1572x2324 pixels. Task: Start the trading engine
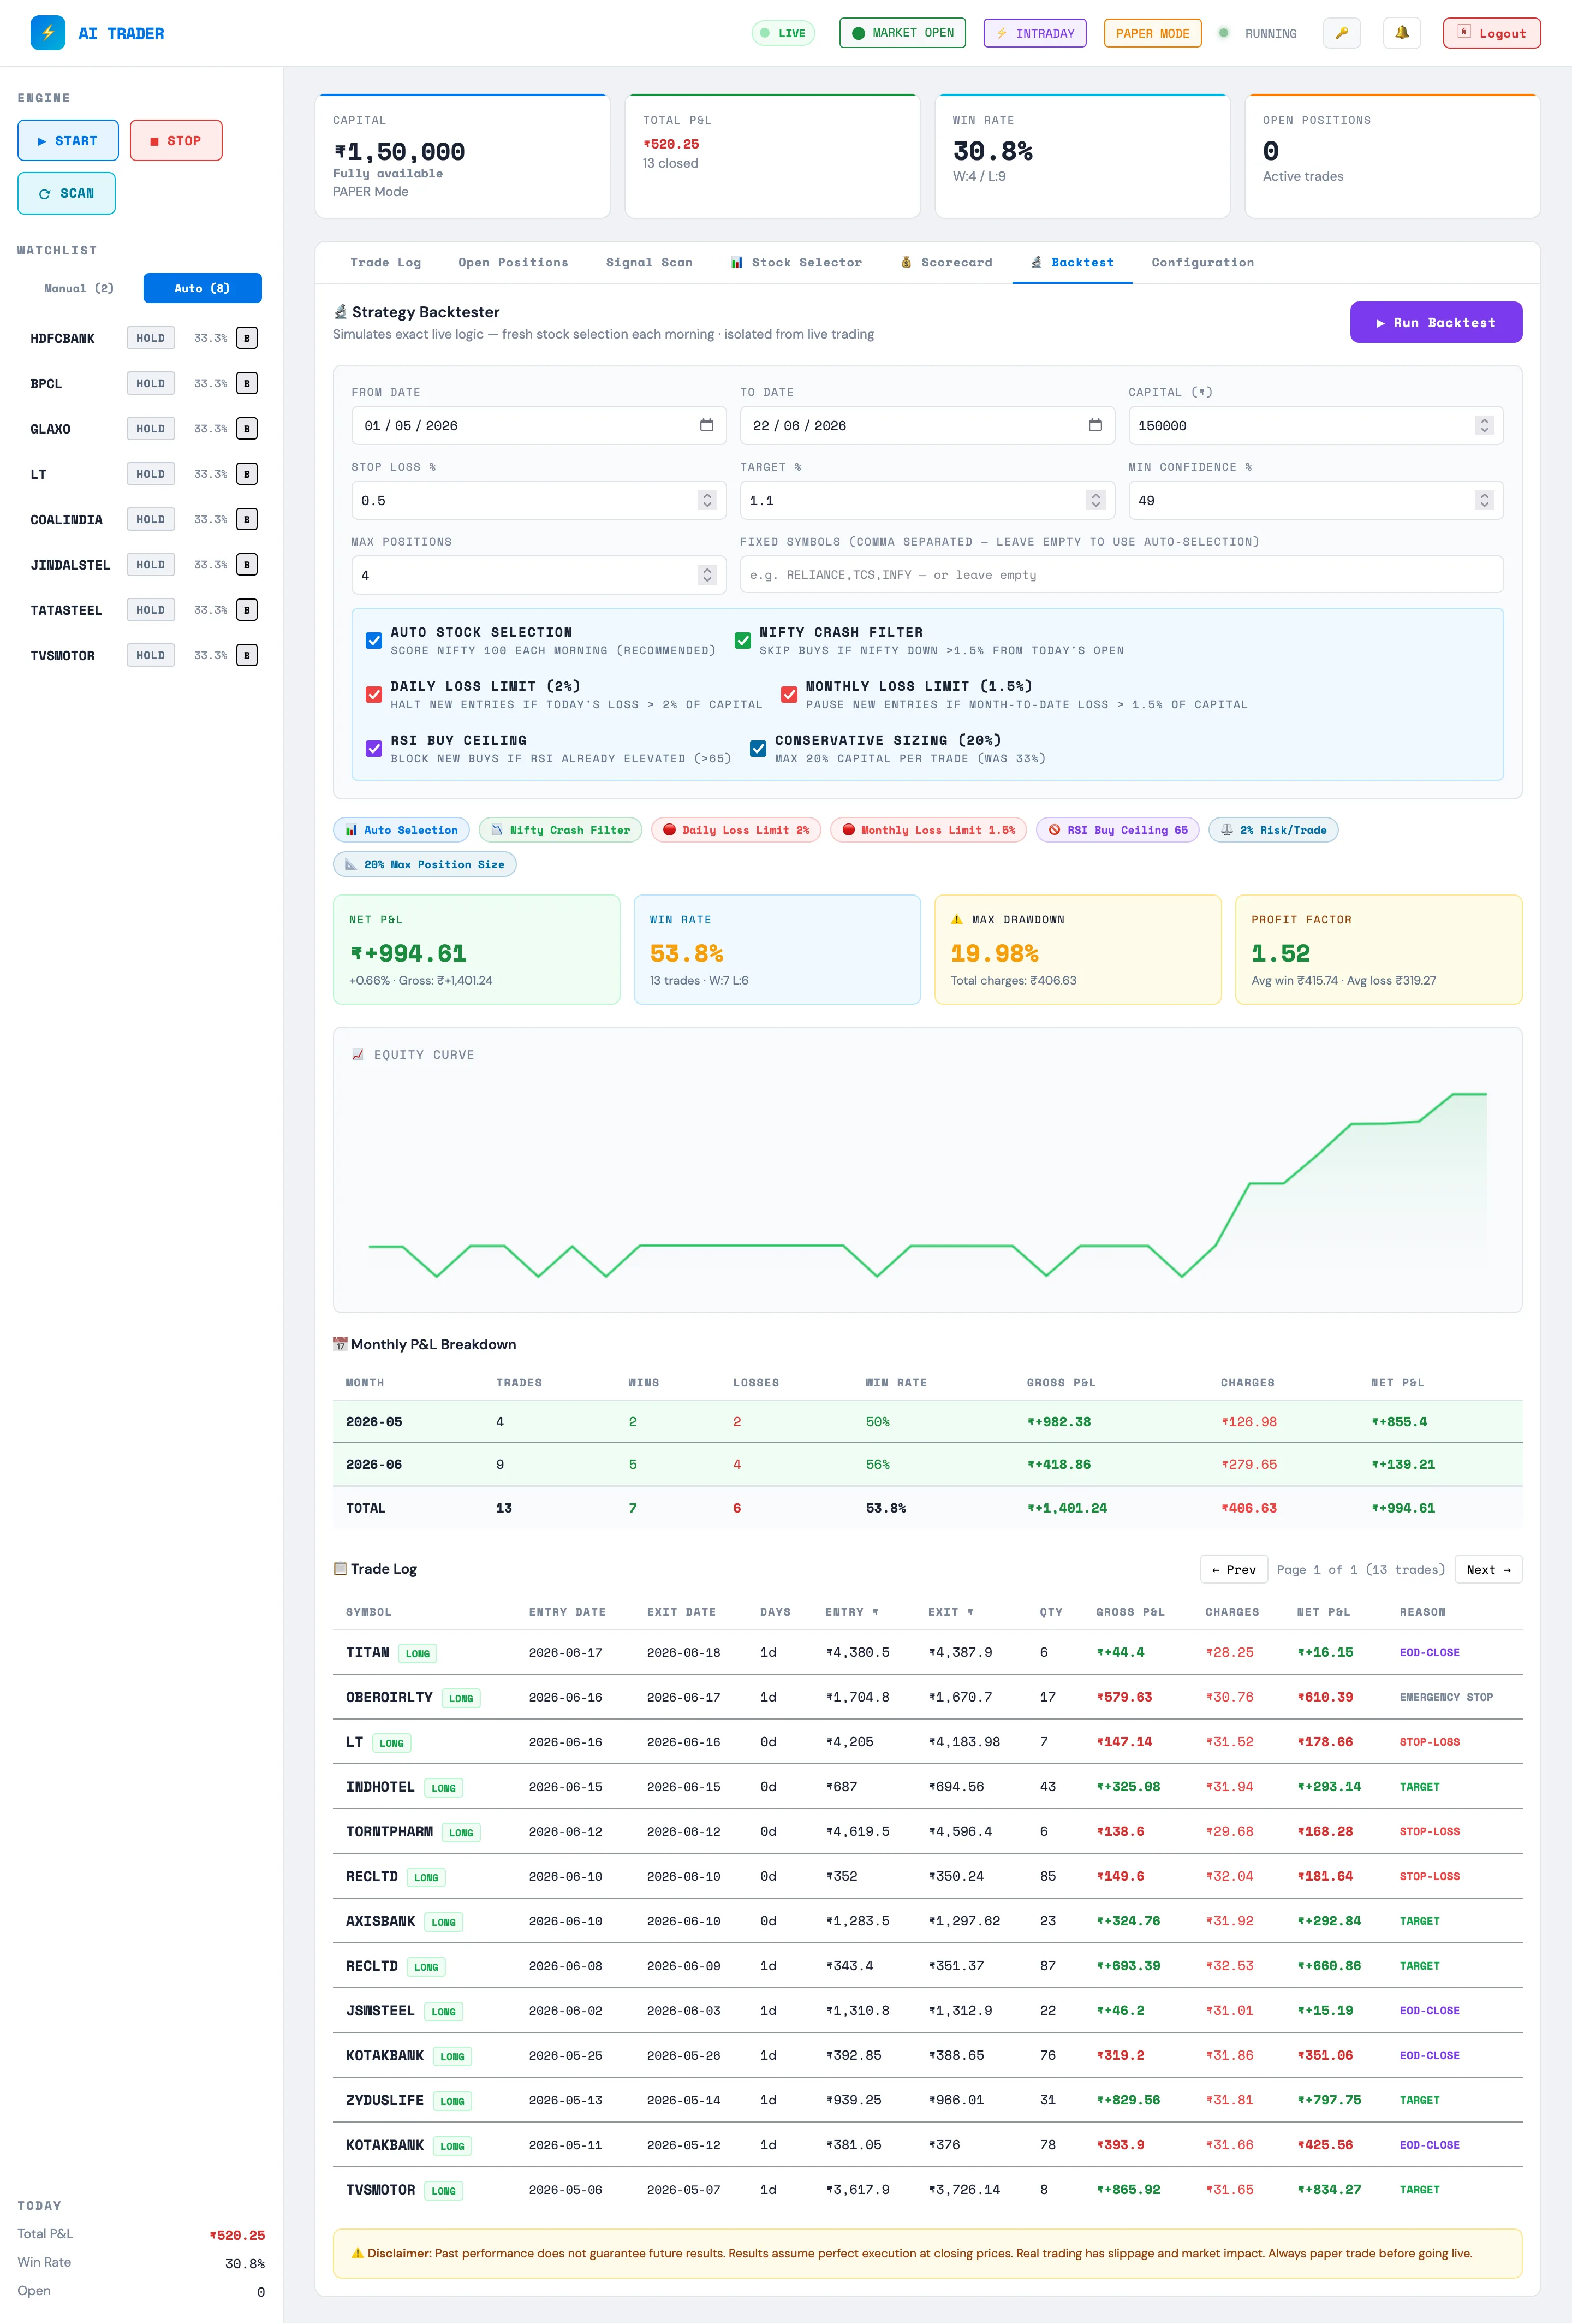(68, 141)
